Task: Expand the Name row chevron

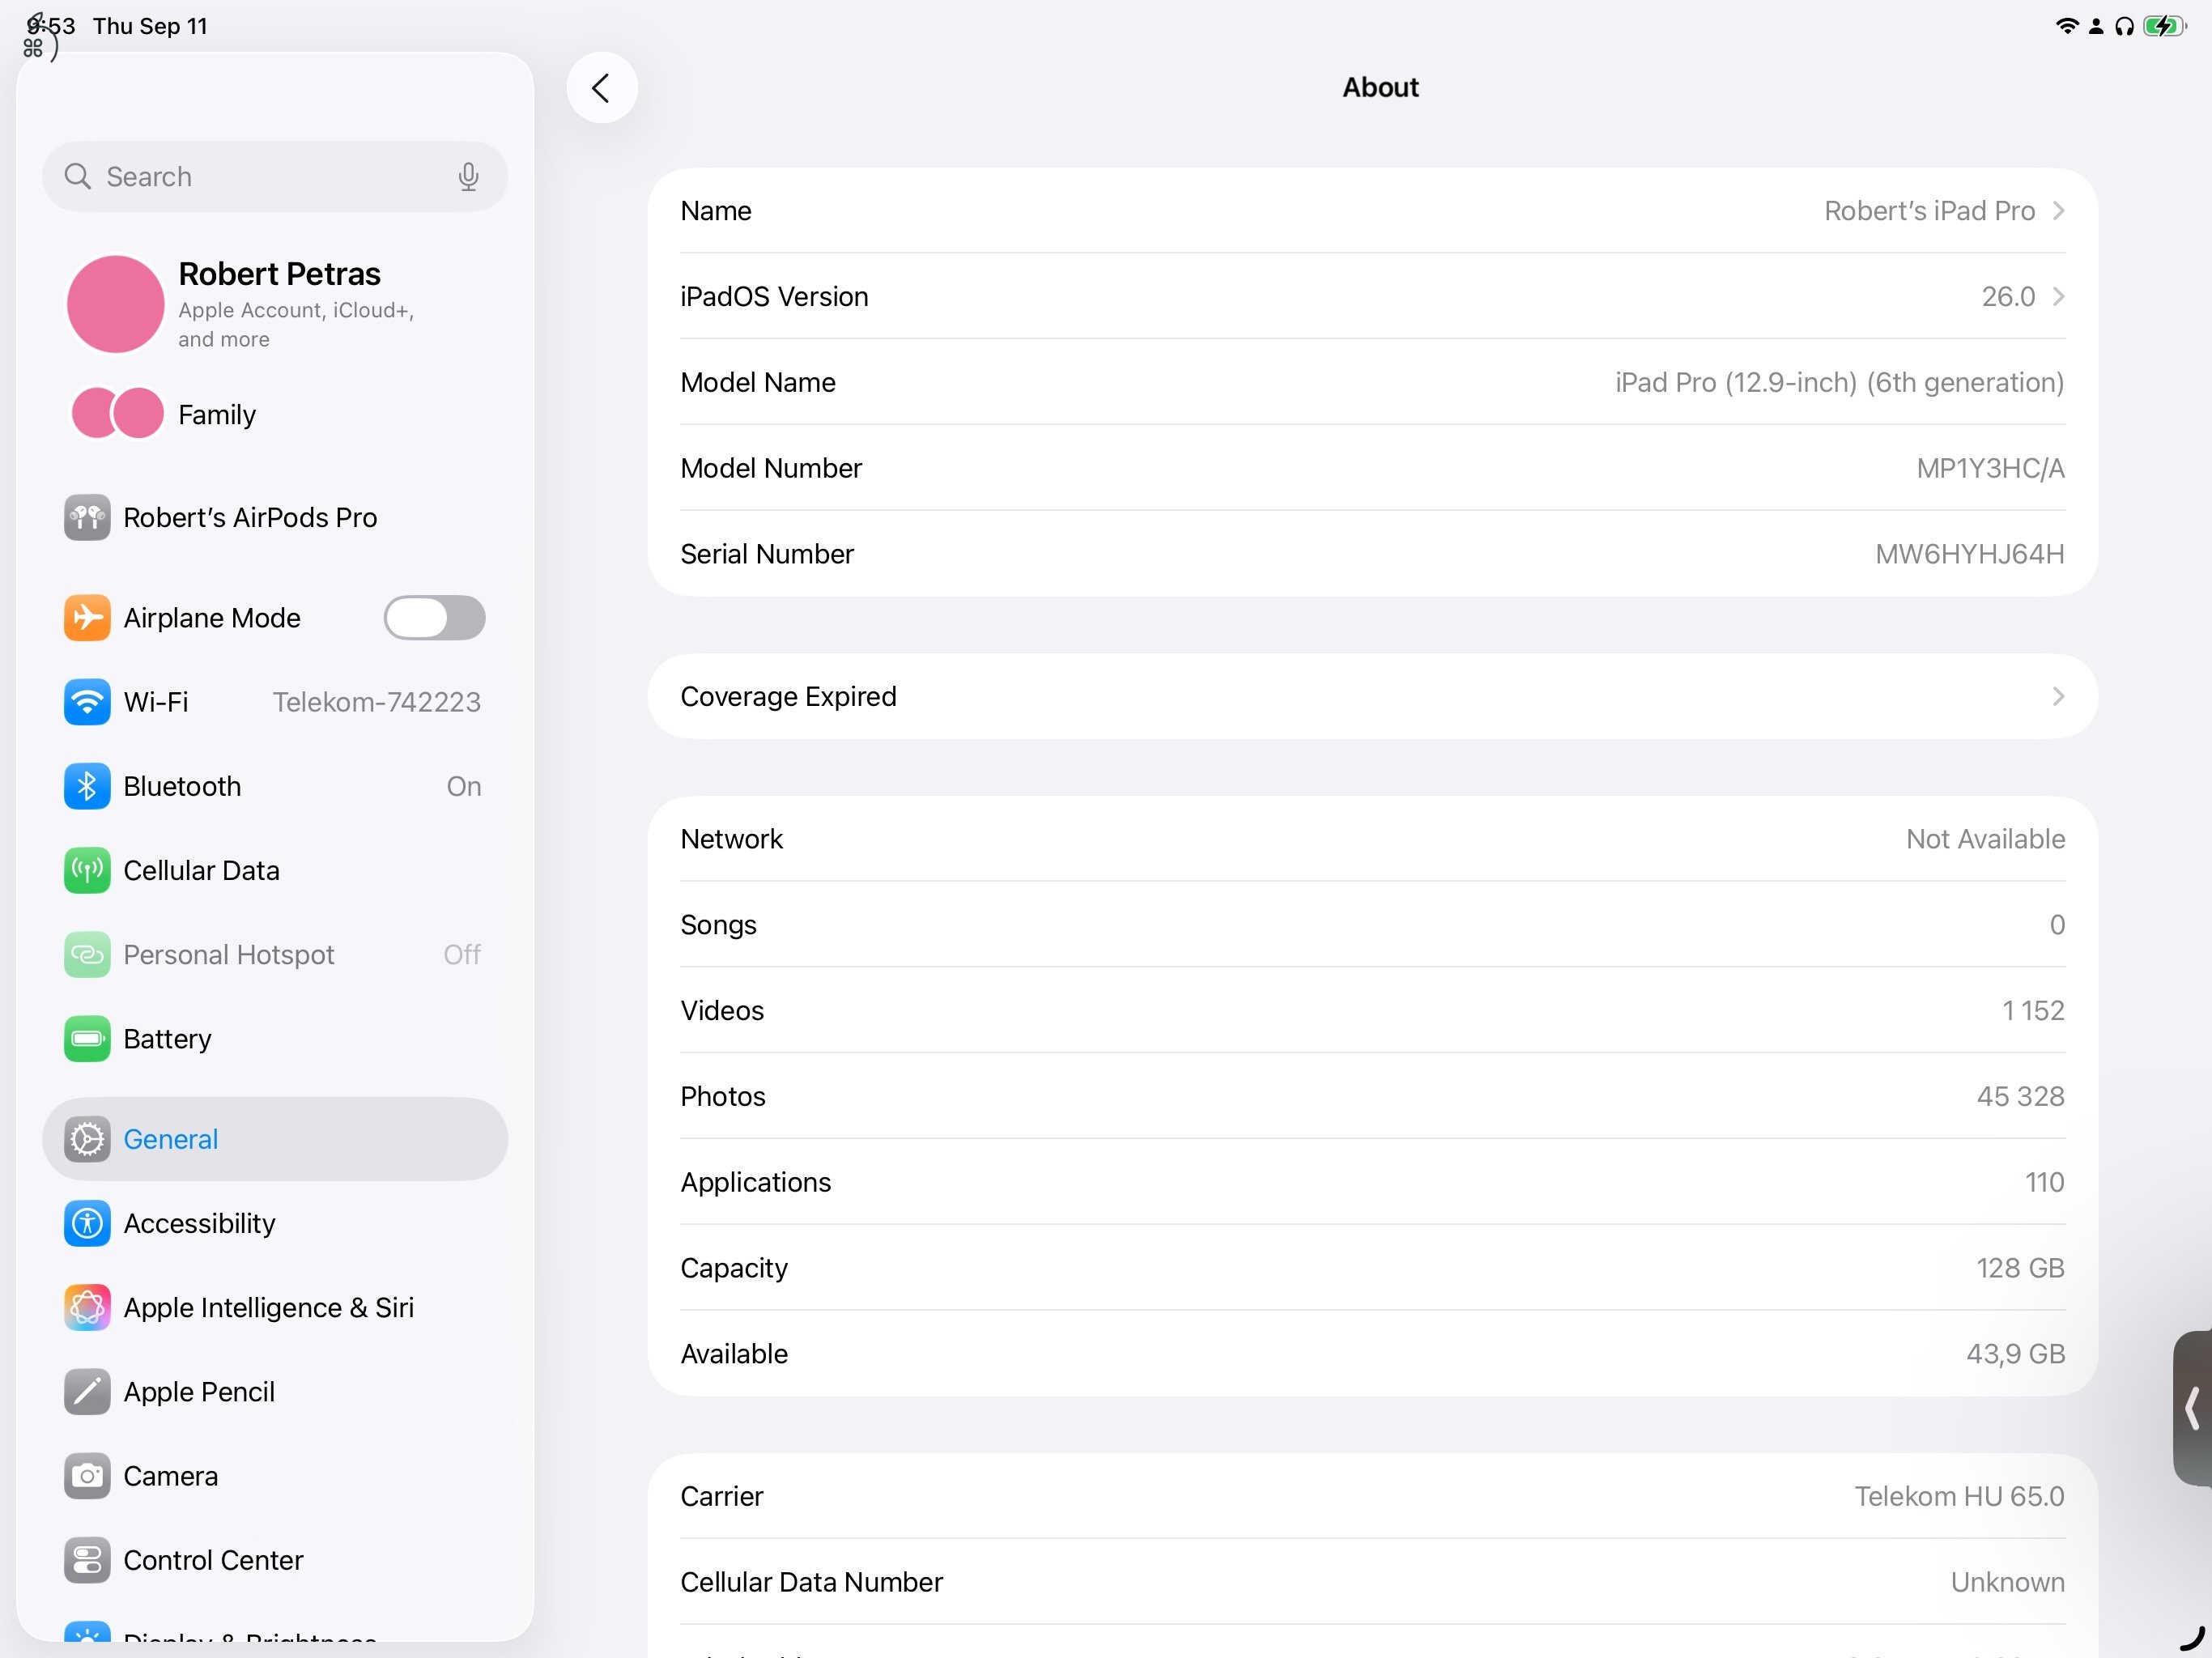Action: (x=2058, y=211)
